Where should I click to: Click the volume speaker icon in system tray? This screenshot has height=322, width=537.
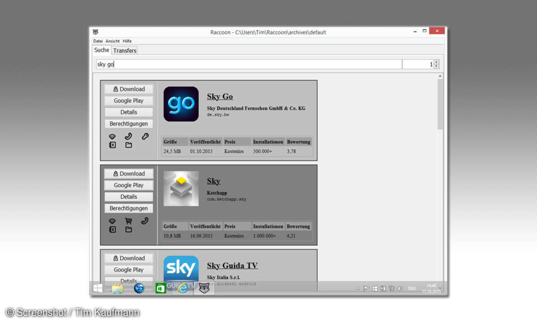(400, 288)
